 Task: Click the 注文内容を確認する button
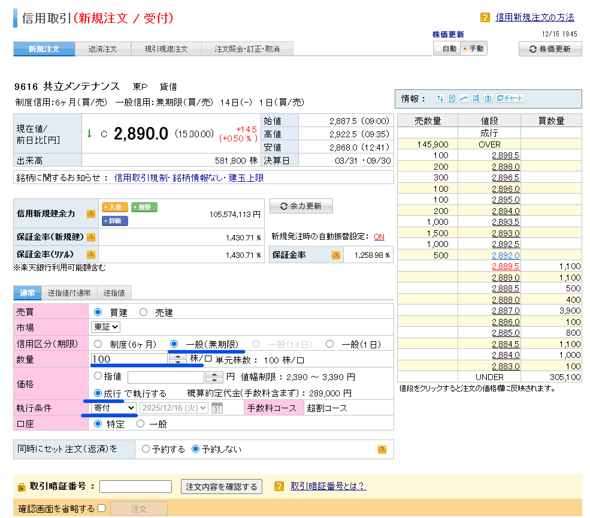[x=222, y=487]
